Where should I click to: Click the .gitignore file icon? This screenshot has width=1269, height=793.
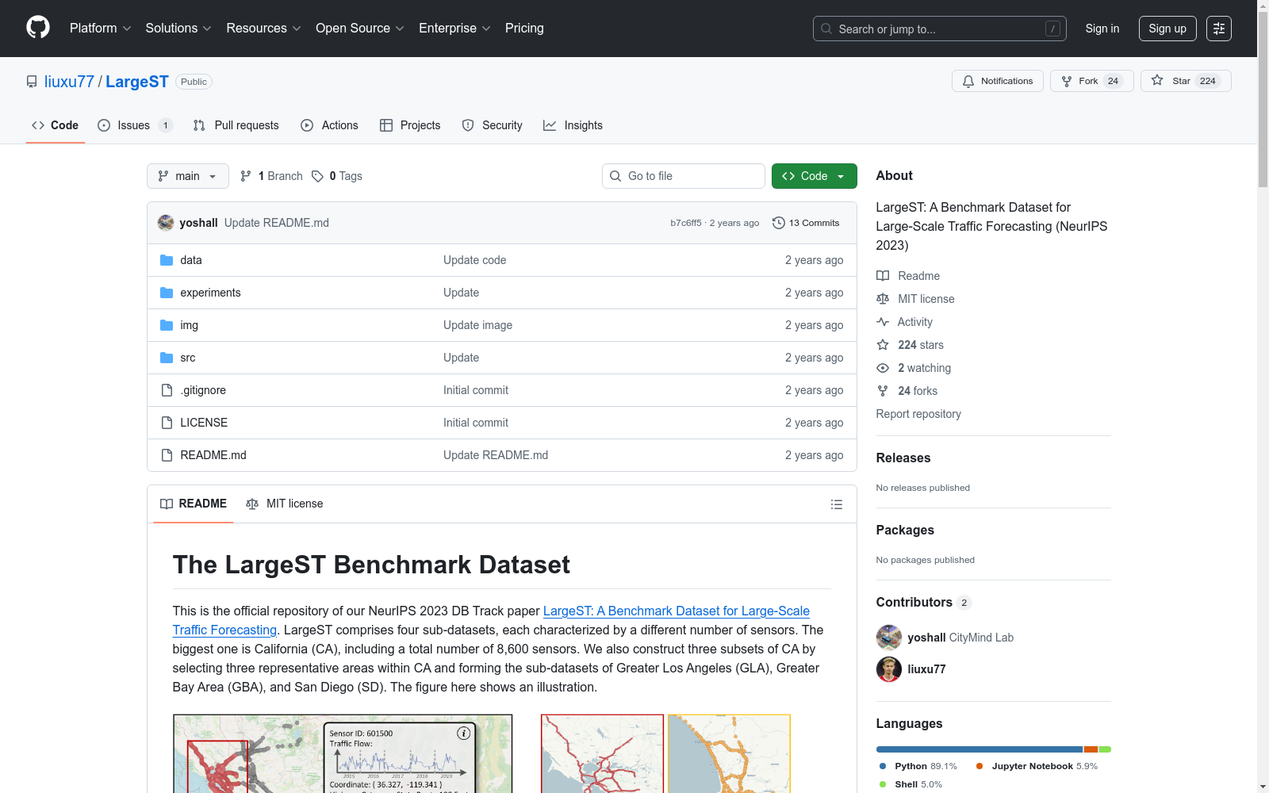(x=167, y=390)
